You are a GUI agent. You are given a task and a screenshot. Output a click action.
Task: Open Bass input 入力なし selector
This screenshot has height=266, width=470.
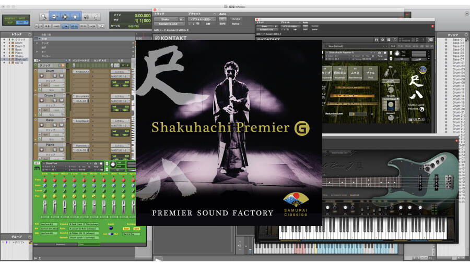pos(120,121)
